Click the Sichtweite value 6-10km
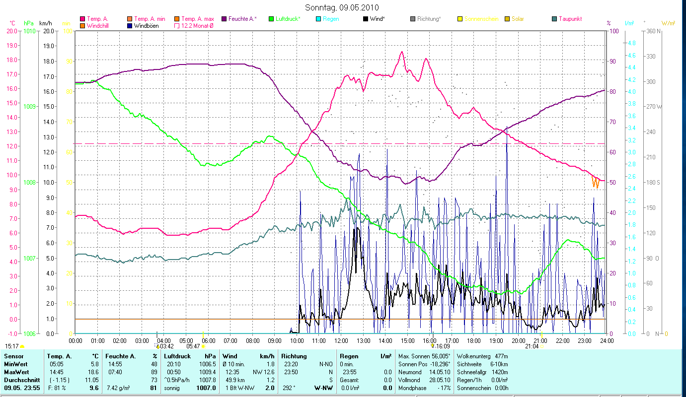The height and width of the screenshot is (397, 686). (x=498, y=364)
